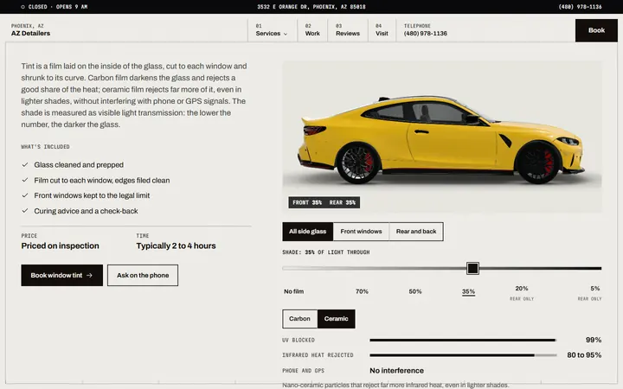Expand the Services dropdown chevron
Viewport: 623px width, 389px height.
(286, 34)
